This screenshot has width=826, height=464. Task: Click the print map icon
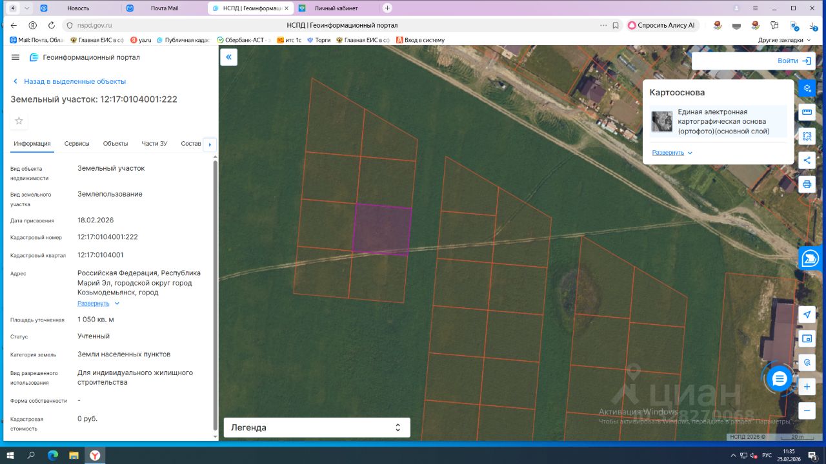pos(807,184)
